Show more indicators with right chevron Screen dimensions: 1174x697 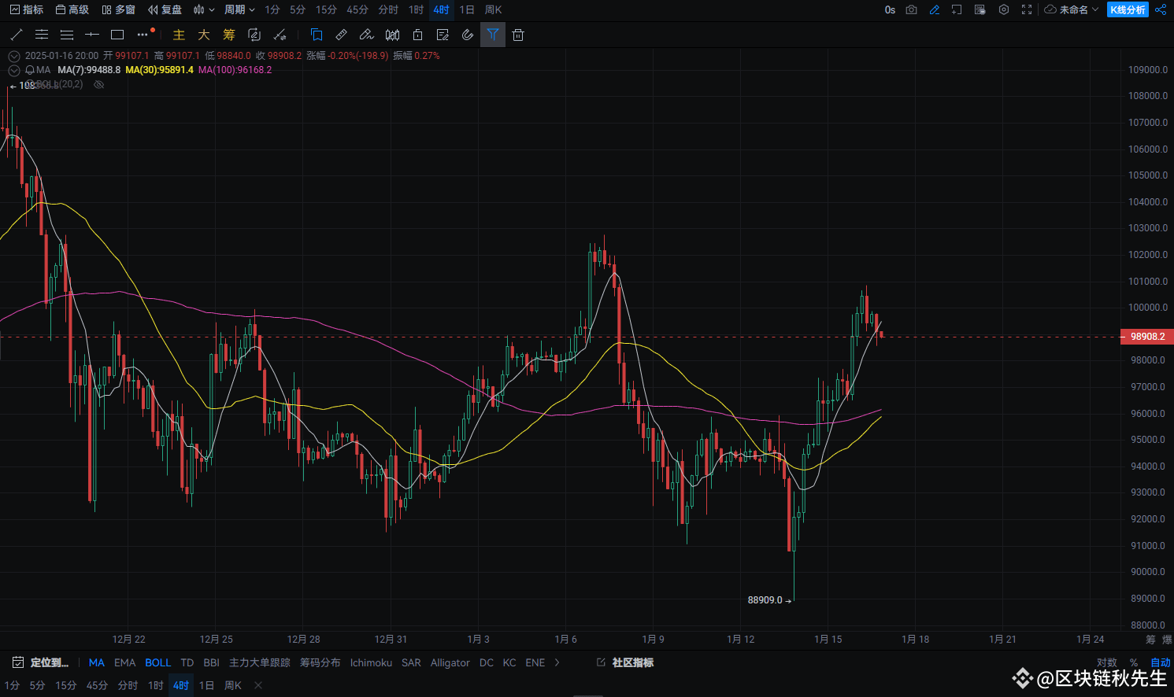[557, 662]
